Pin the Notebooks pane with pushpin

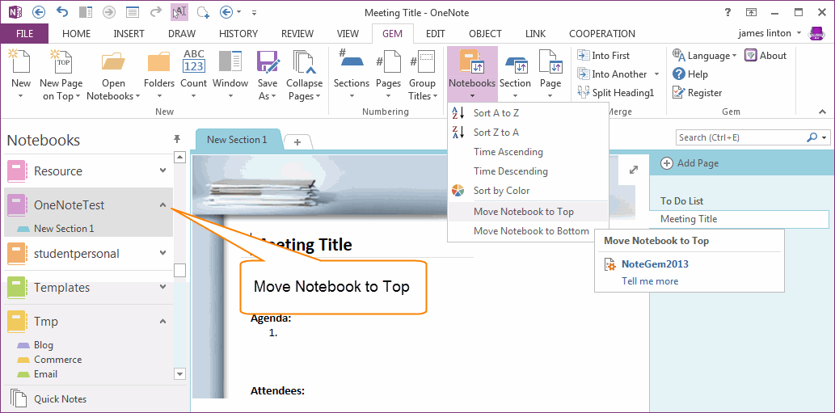(177, 140)
